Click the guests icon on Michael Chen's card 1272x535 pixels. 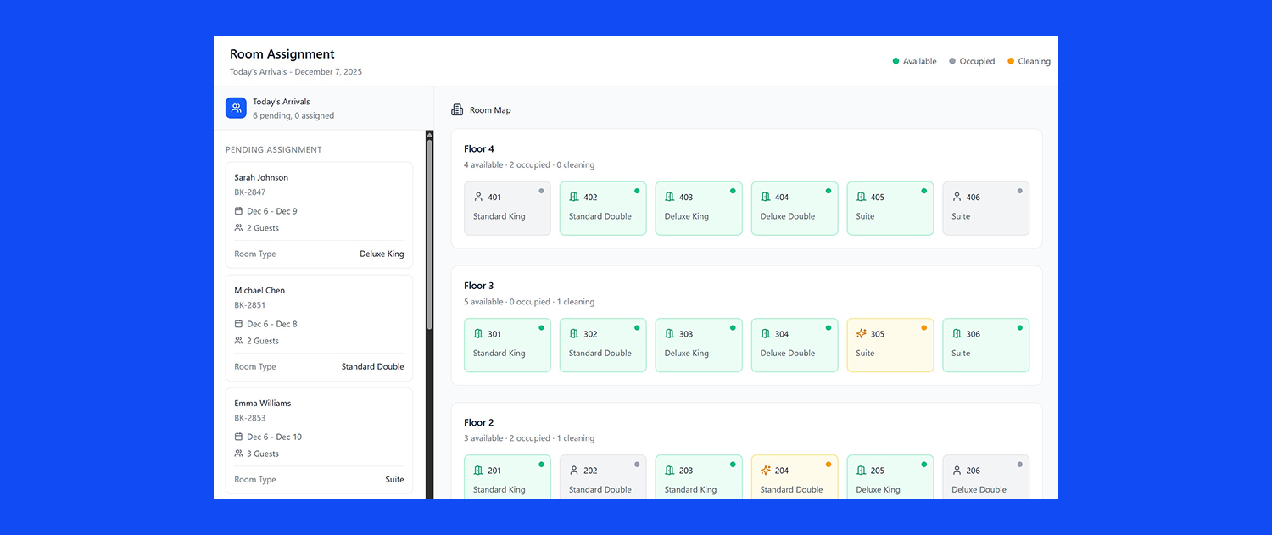(240, 341)
